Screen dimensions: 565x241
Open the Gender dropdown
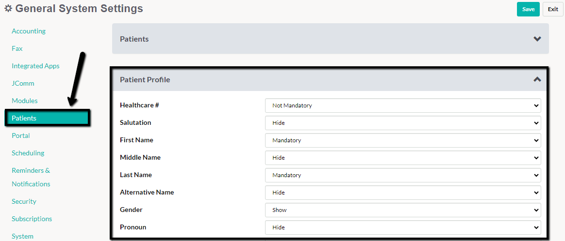[x=403, y=210]
